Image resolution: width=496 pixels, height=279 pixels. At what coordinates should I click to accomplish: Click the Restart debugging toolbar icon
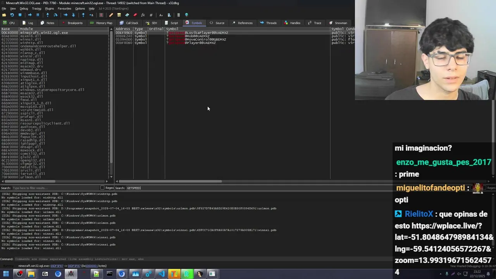tap(12, 15)
